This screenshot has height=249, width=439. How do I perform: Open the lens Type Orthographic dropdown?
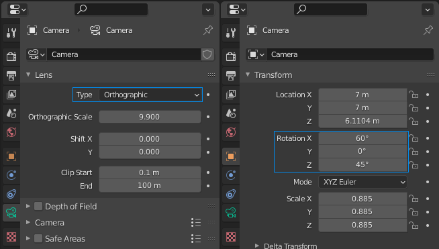150,95
